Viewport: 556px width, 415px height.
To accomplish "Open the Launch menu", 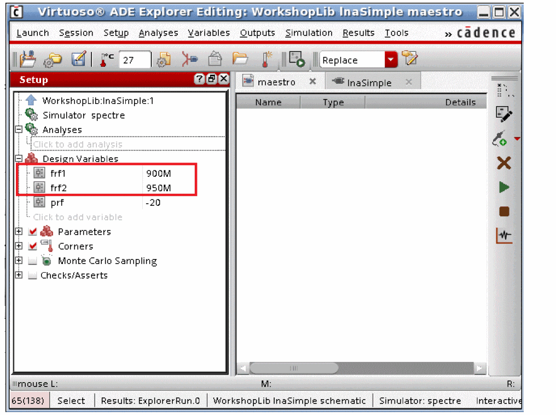I will pos(33,33).
